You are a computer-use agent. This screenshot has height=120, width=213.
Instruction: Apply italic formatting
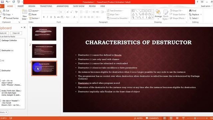[x=47, y=17]
